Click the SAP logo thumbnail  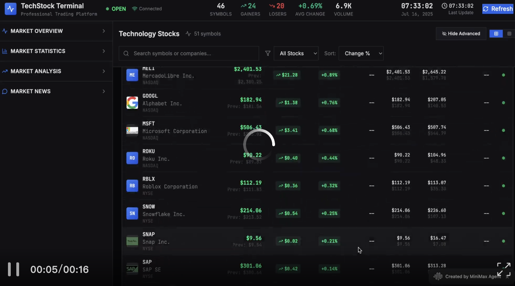tap(132, 269)
